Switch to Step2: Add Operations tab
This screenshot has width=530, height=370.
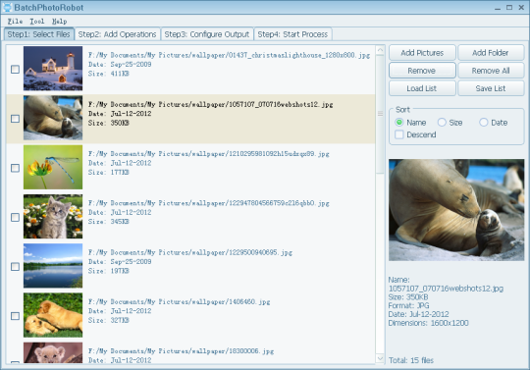click(118, 34)
